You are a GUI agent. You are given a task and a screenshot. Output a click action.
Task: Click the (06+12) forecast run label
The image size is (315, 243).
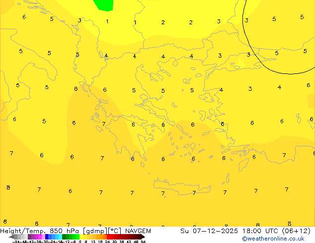point(296,231)
